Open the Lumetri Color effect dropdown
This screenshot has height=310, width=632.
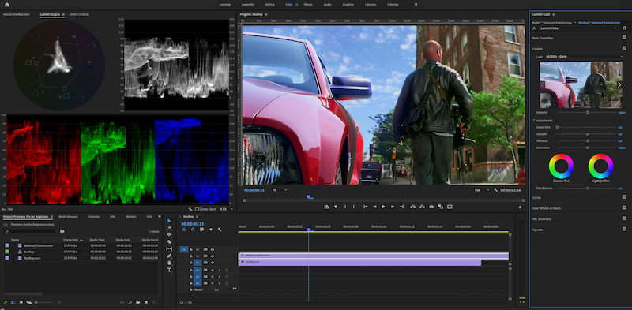coord(578,28)
